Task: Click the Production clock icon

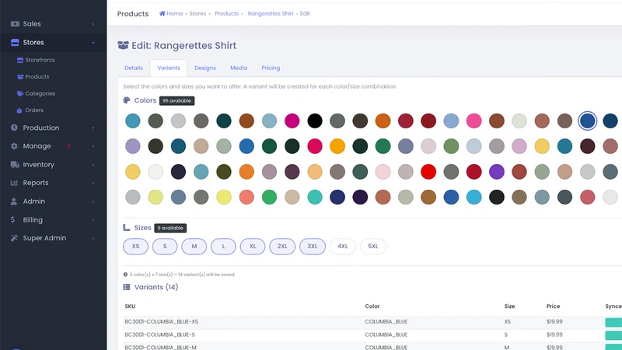Action: click(x=14, y=128)
